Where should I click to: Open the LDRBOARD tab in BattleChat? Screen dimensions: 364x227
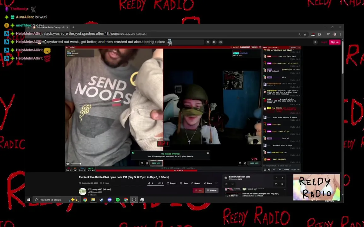(x=245, y=47)
